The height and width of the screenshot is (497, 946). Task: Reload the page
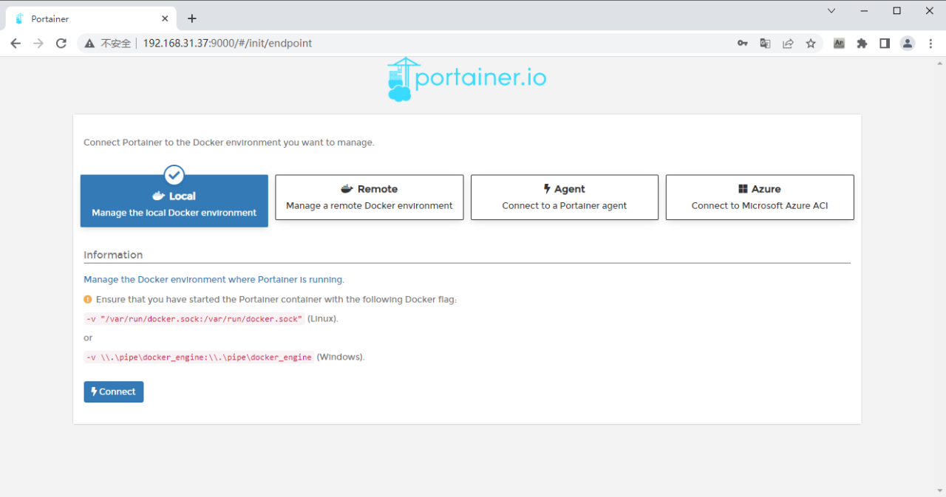[x=61, y=43]
